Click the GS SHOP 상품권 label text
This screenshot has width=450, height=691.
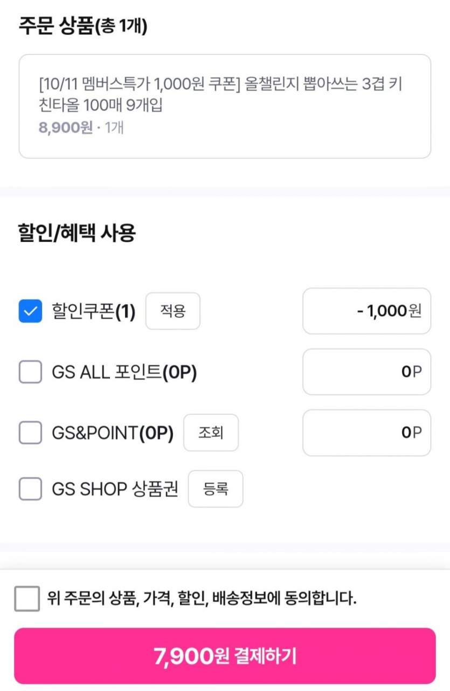[x=115, y=489]
